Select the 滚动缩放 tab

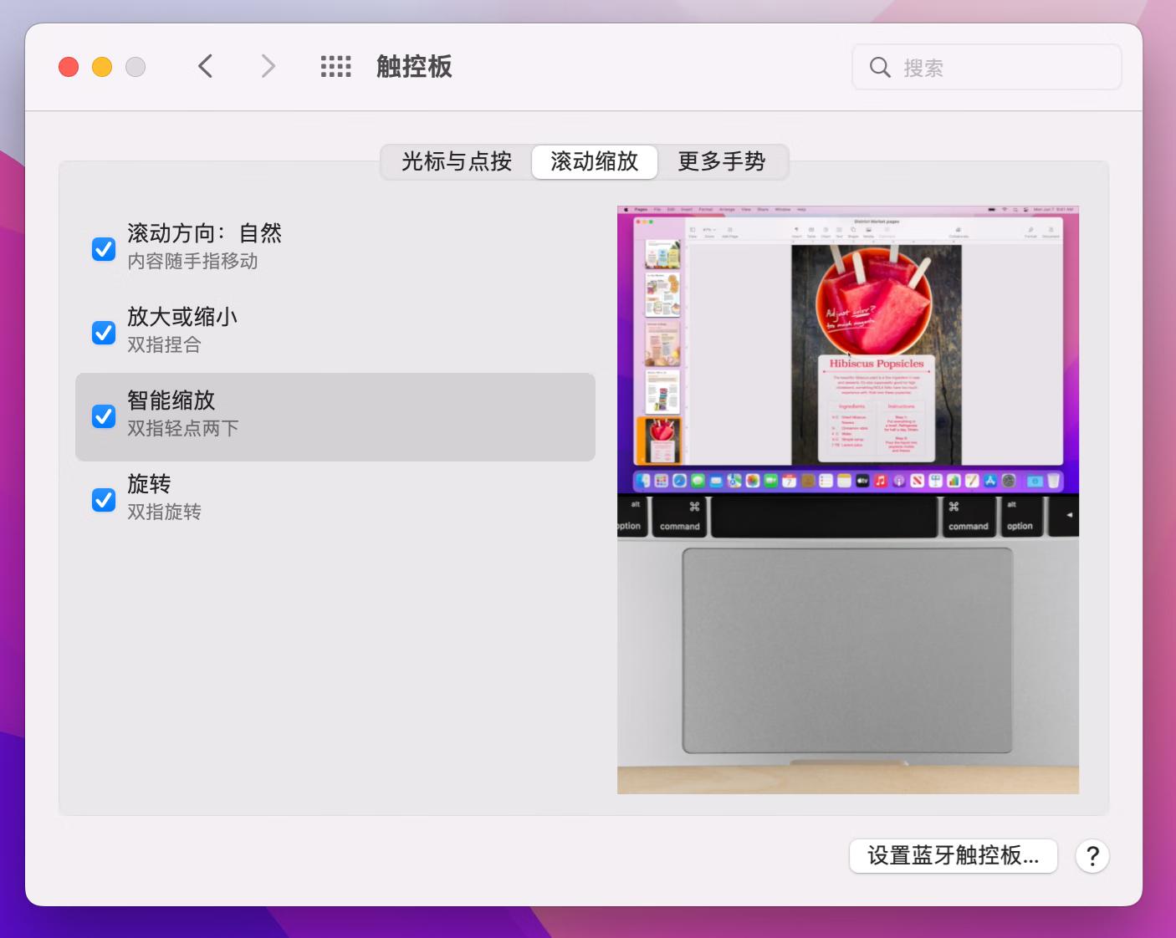pos(595,162)
